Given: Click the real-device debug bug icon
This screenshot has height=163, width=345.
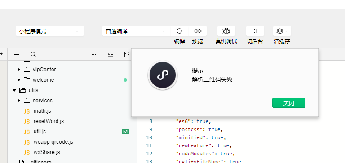Looking at the screenshot, I should point(226,31).
